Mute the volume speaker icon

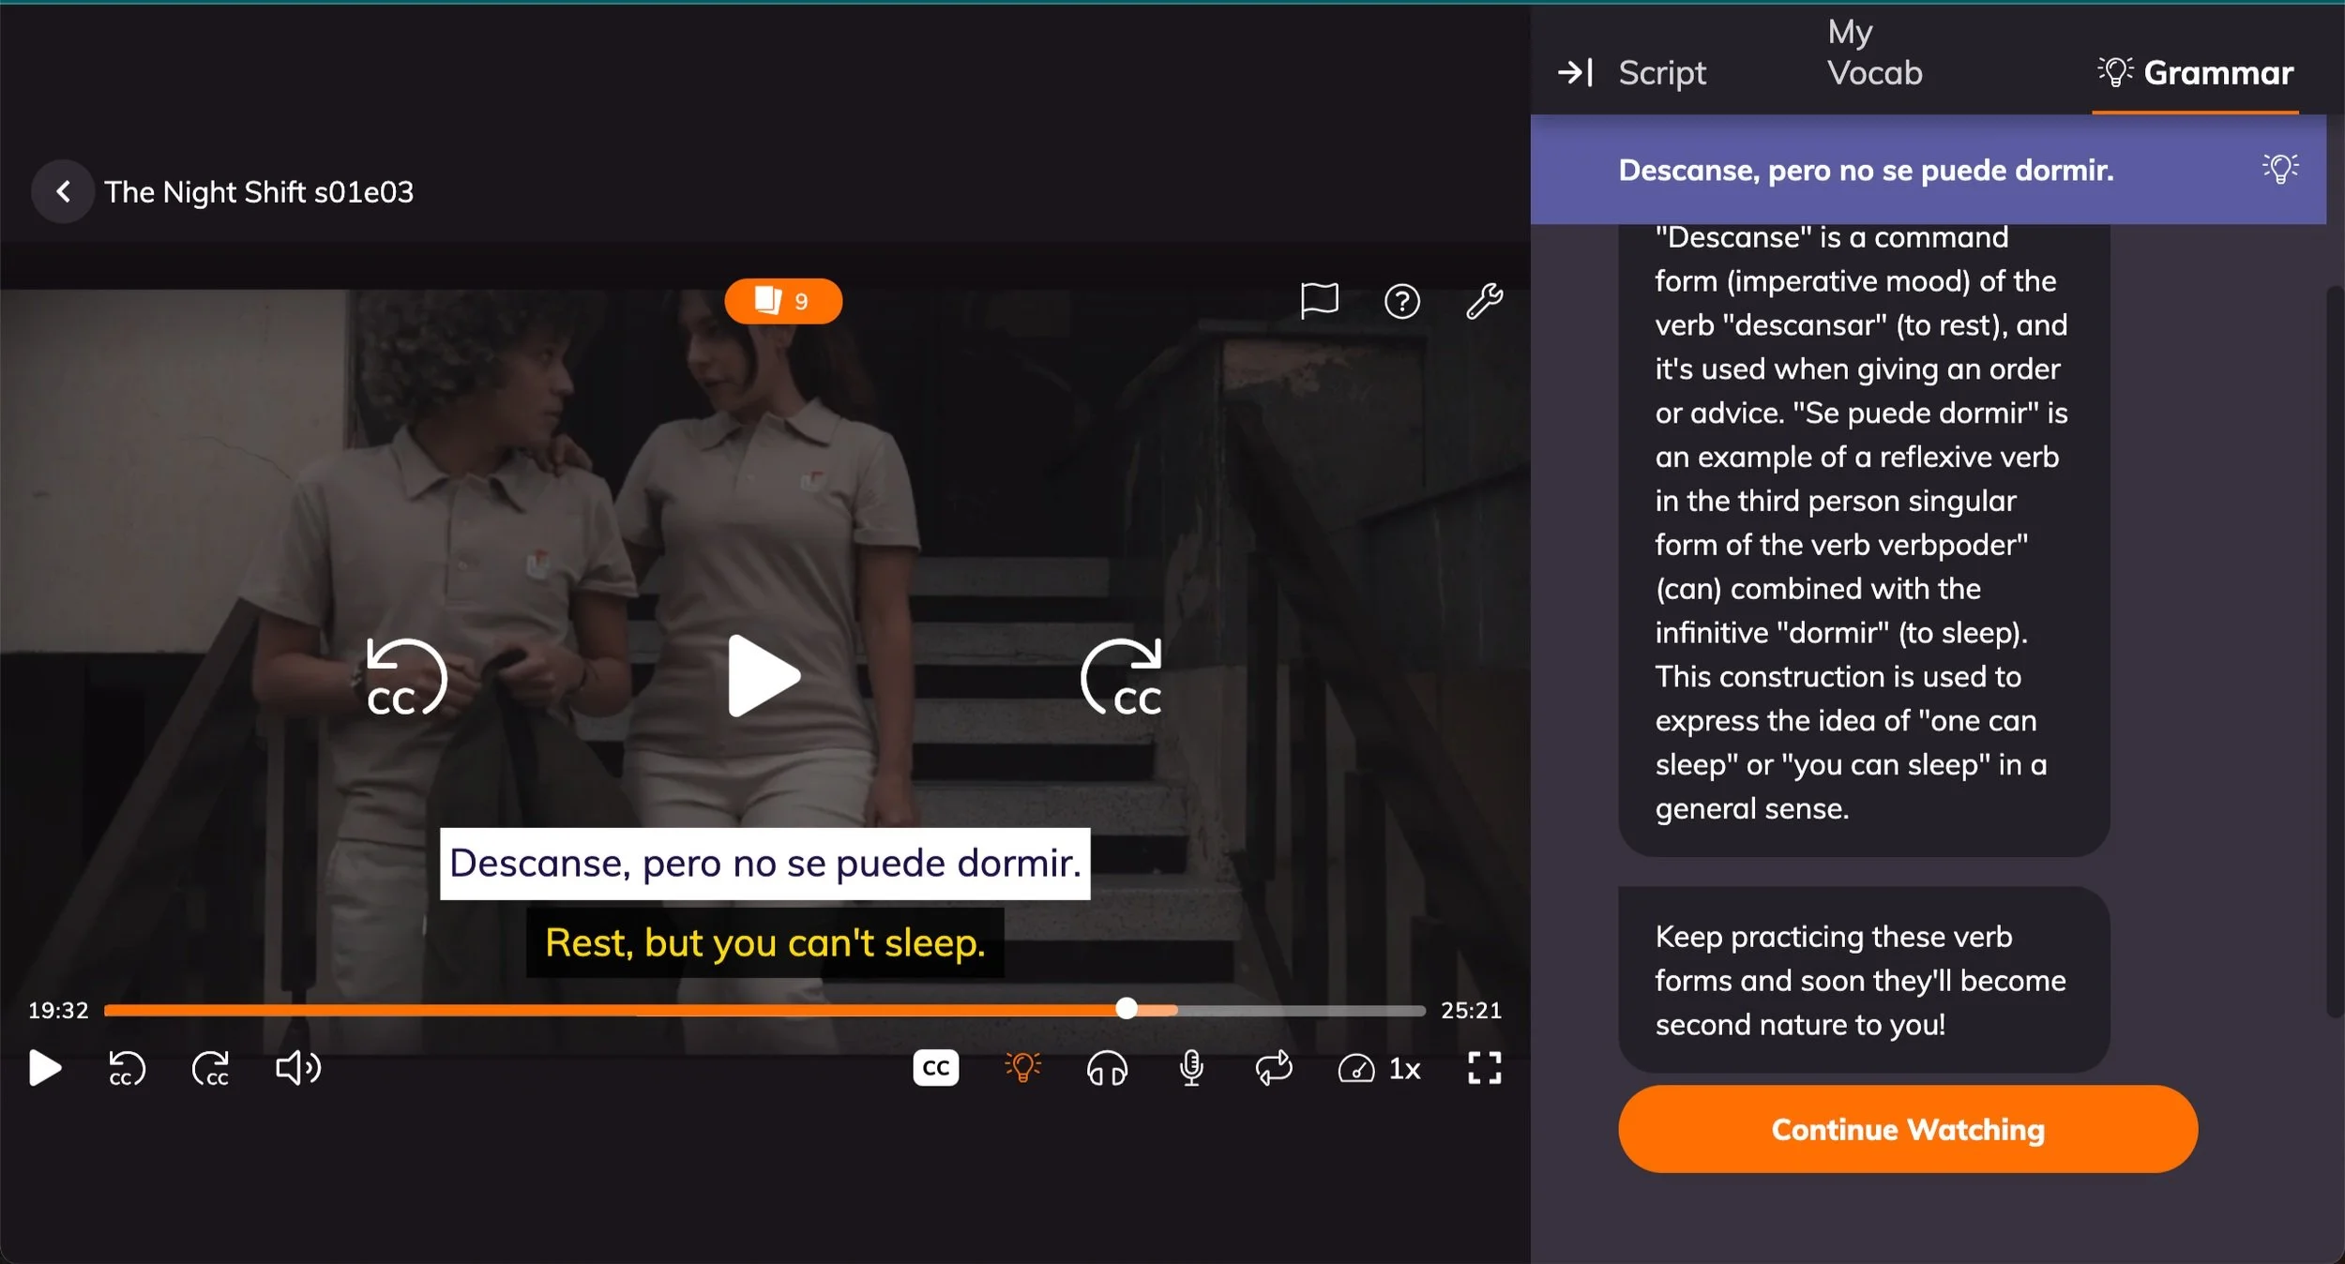(297, 1068)
